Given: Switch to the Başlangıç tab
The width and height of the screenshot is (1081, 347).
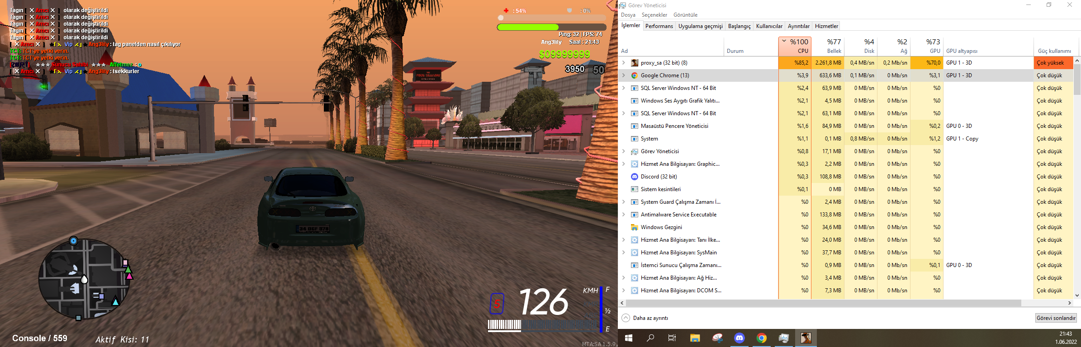Looking at the screenshot, I should coord(740,26).
